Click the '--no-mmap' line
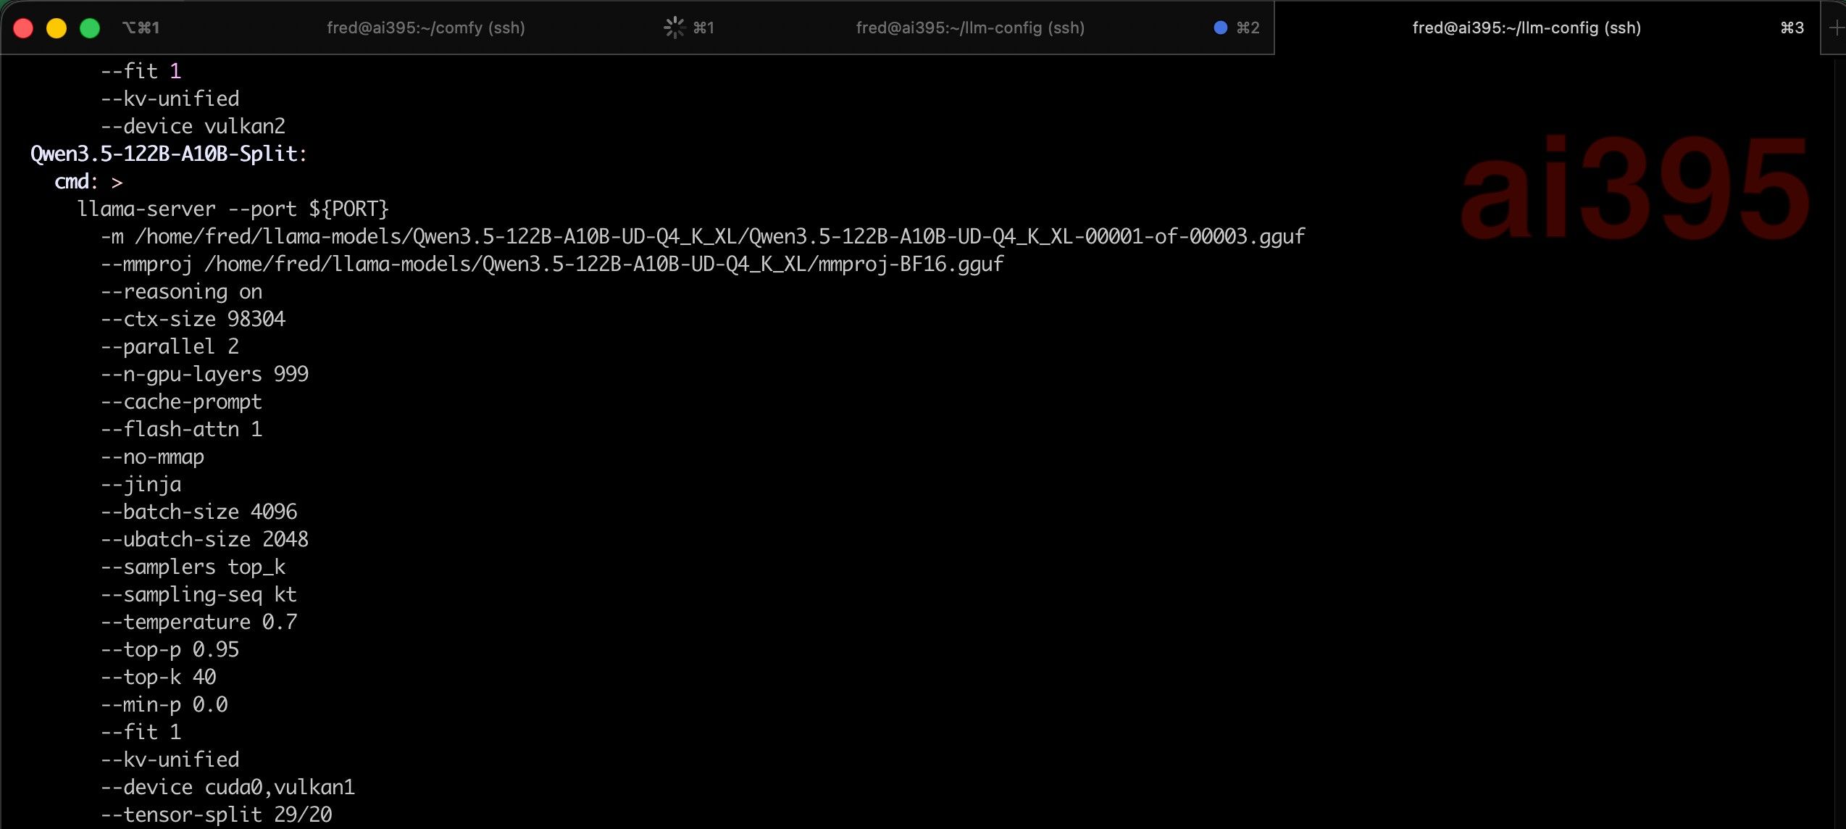Image resolution: width=1846 pixels, height=829 pixels. 152,457
